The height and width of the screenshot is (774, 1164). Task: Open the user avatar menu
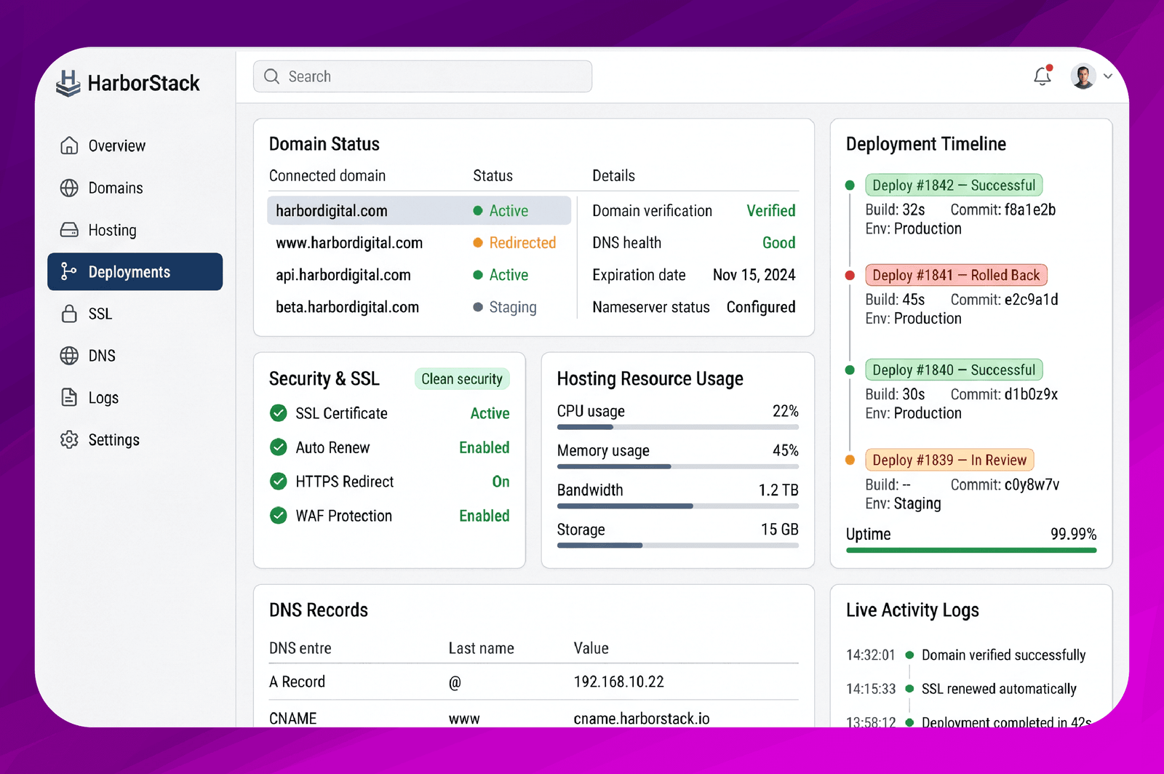pyautogui.click(x=1083, y=76)
